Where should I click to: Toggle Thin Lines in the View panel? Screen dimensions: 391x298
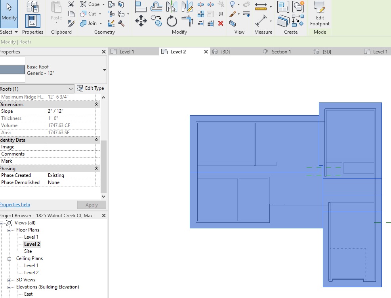246,13
